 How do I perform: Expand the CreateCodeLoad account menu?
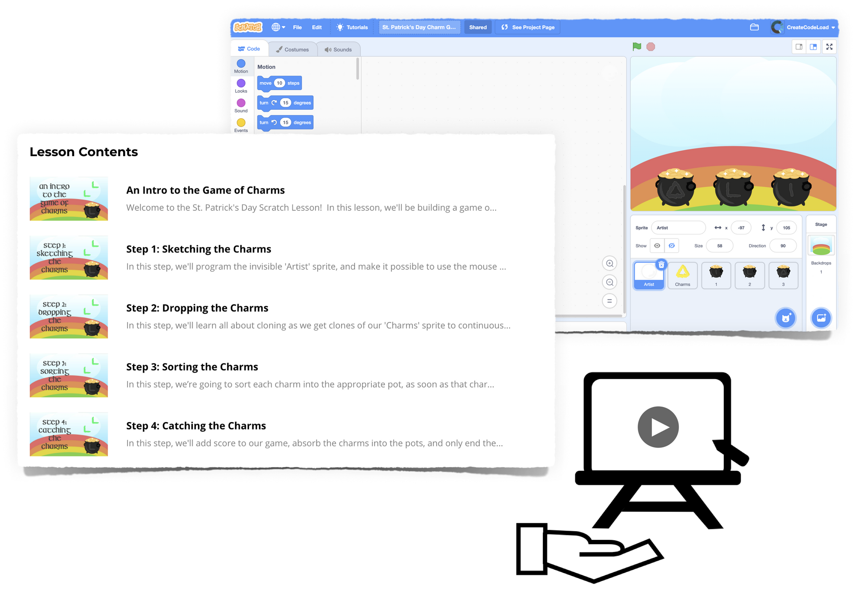click(x=807, y=27)
